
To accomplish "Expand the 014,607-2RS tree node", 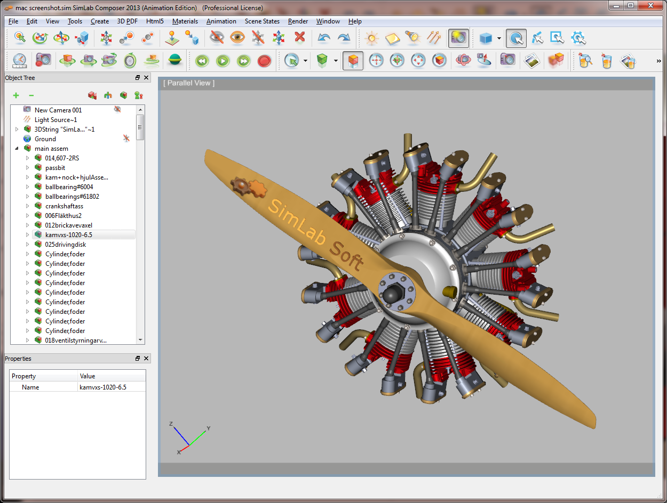I will point(28,158).
